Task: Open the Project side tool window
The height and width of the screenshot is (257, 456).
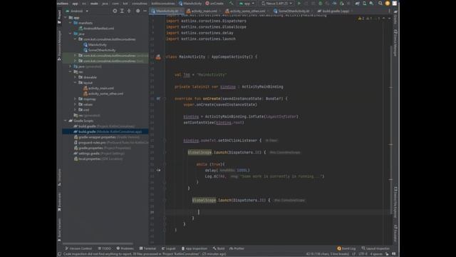Action: 59,16
